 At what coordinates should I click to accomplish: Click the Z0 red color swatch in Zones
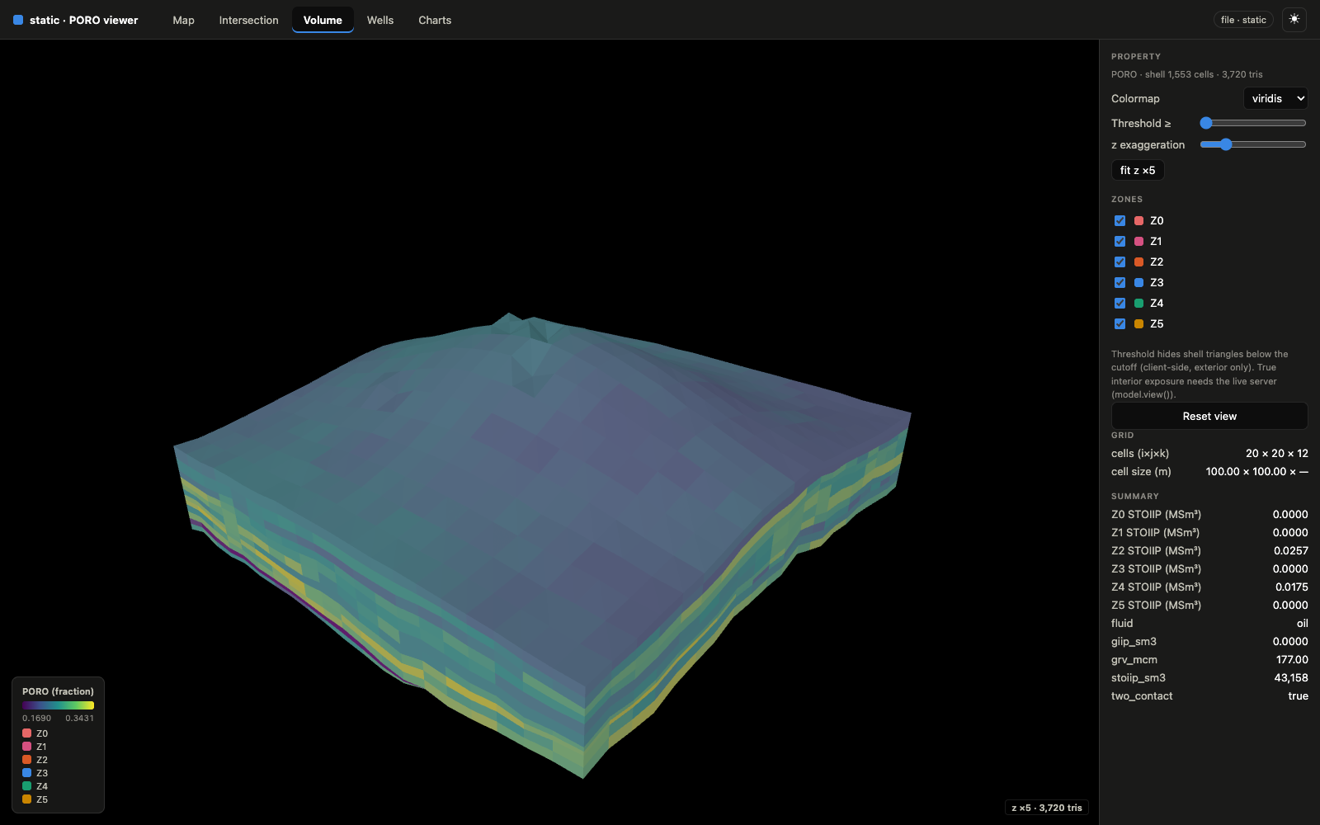point(1138,220)
